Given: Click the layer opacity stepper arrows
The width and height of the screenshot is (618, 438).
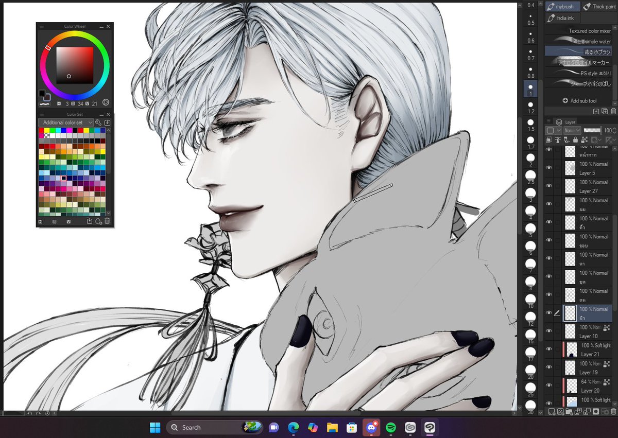Looking at the screenshot, I should 614,131.
